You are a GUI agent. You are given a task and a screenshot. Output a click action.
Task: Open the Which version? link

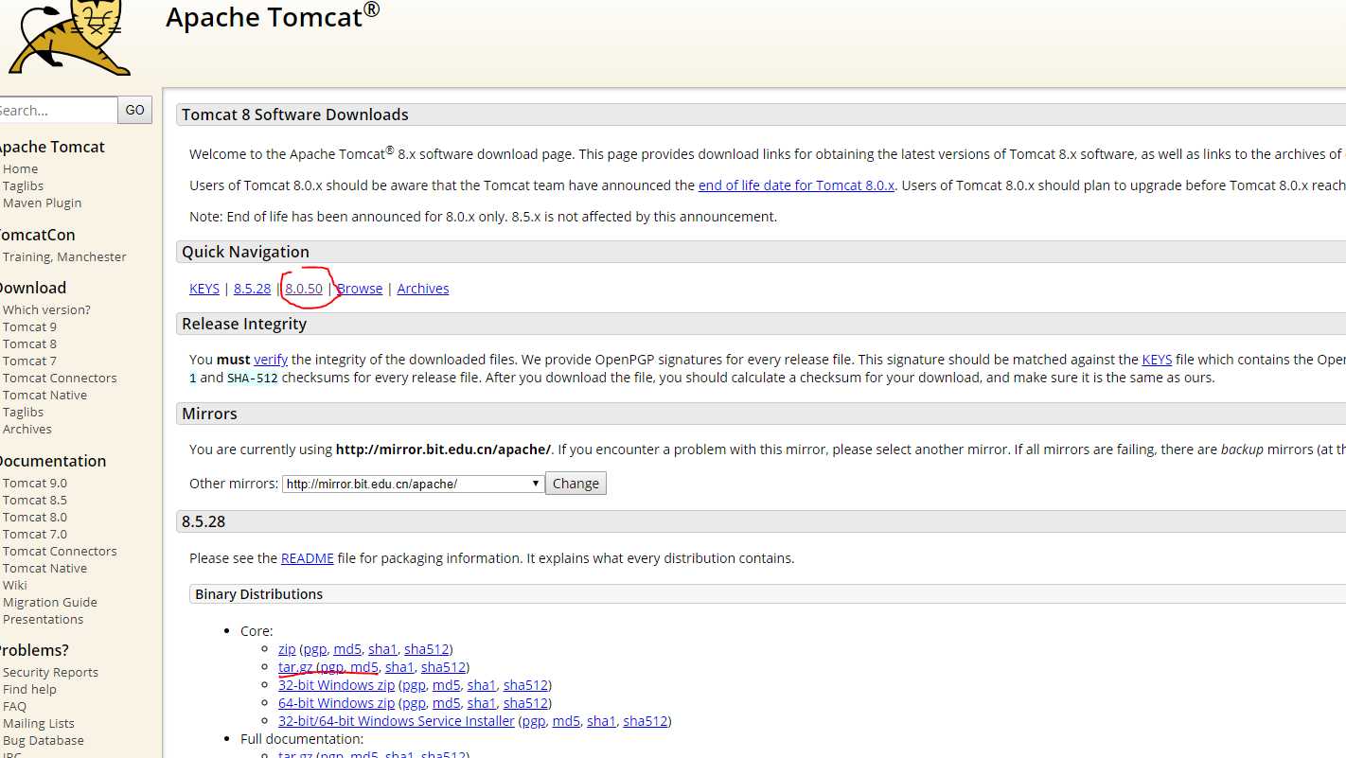46,309
